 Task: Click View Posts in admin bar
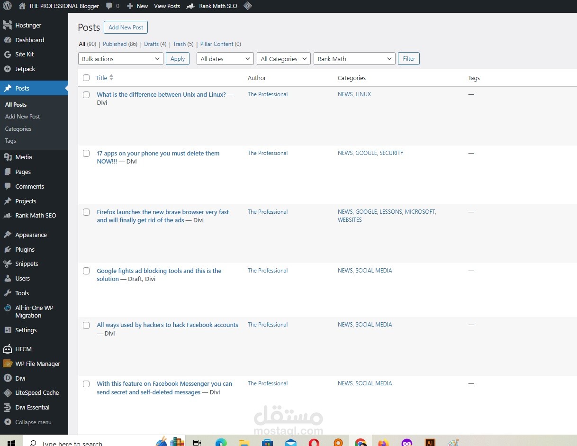[167, 6]
